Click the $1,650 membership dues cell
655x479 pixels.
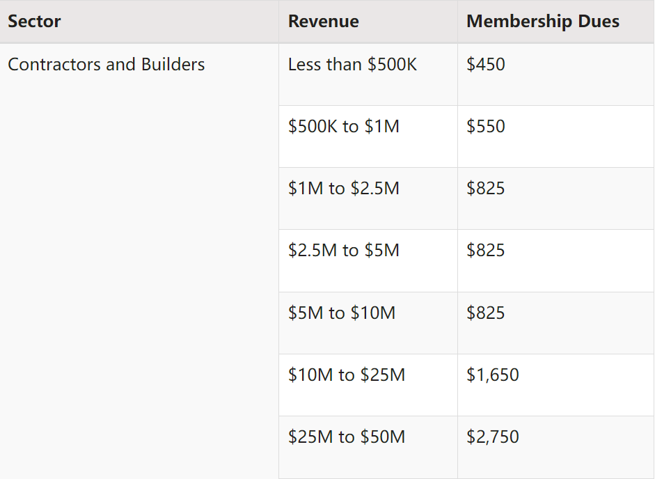(x=493, y=375)
